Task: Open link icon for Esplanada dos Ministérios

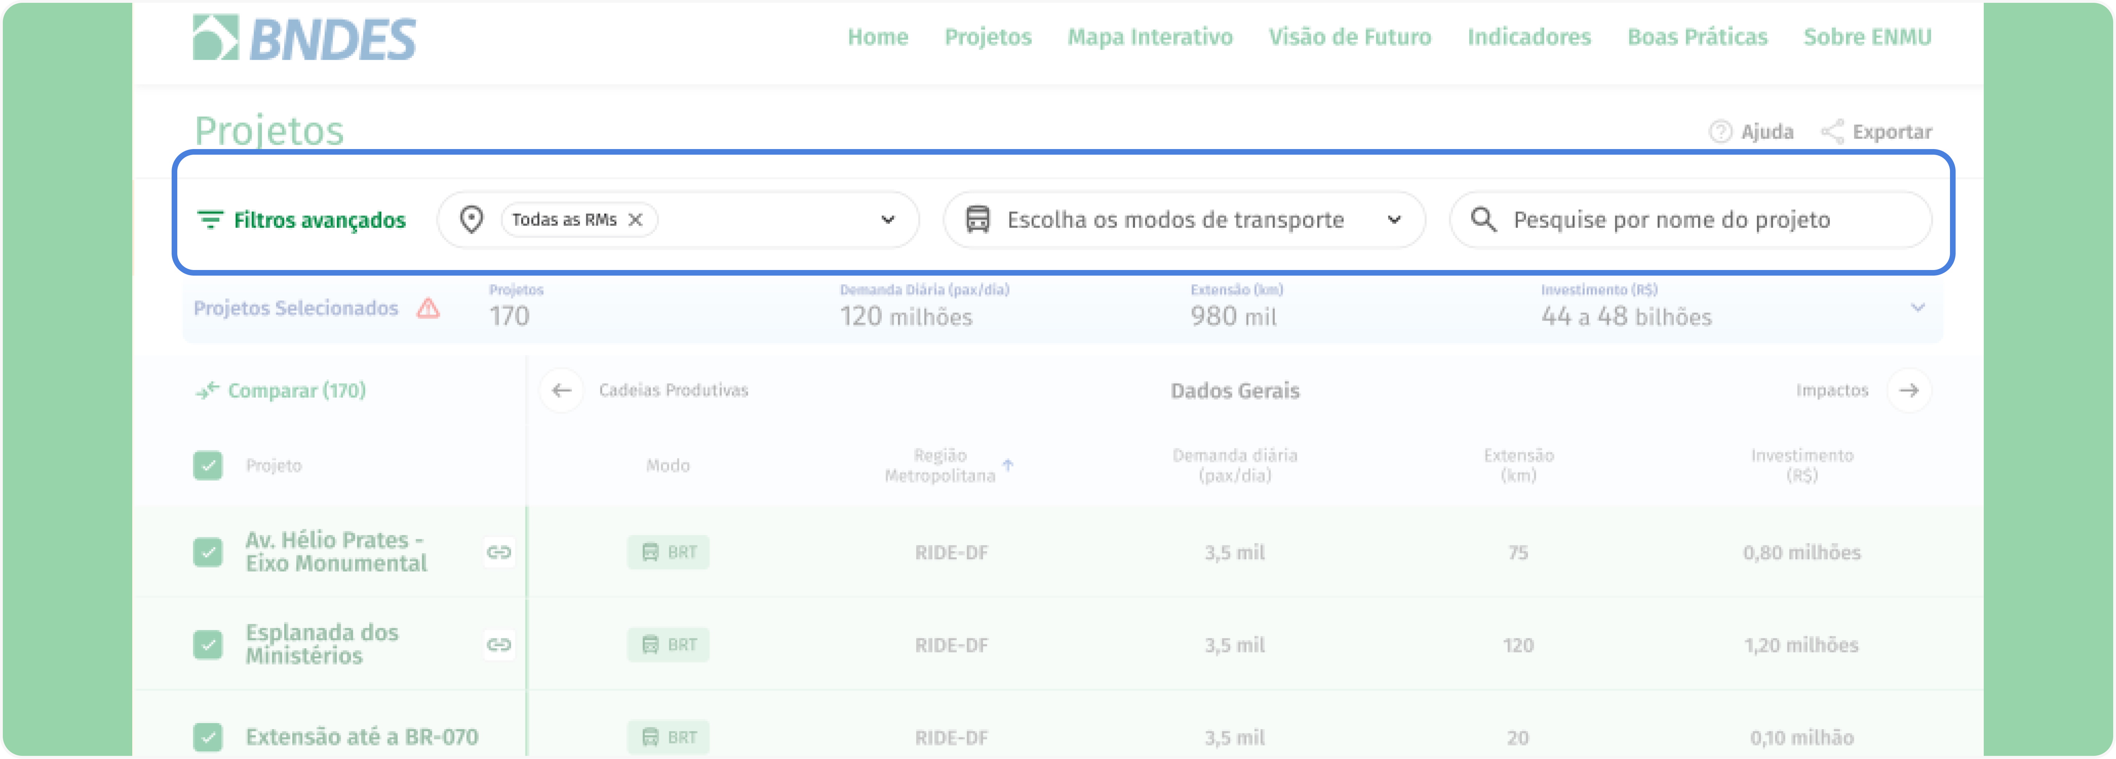Action: pos(499,645)
